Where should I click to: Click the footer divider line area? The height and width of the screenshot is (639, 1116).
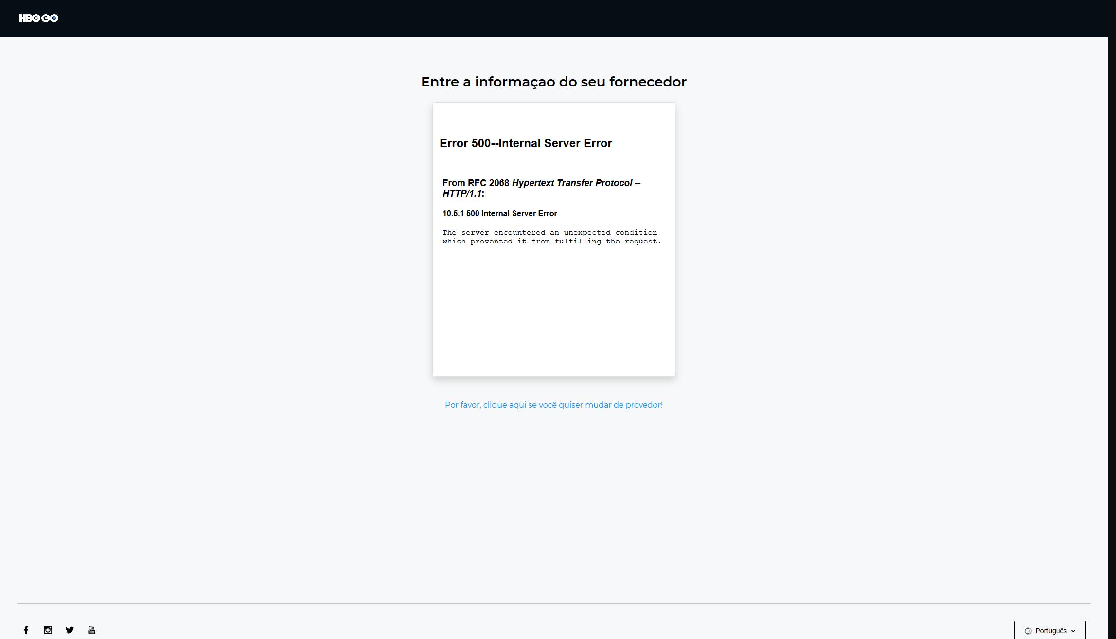(x=553, y=603)
